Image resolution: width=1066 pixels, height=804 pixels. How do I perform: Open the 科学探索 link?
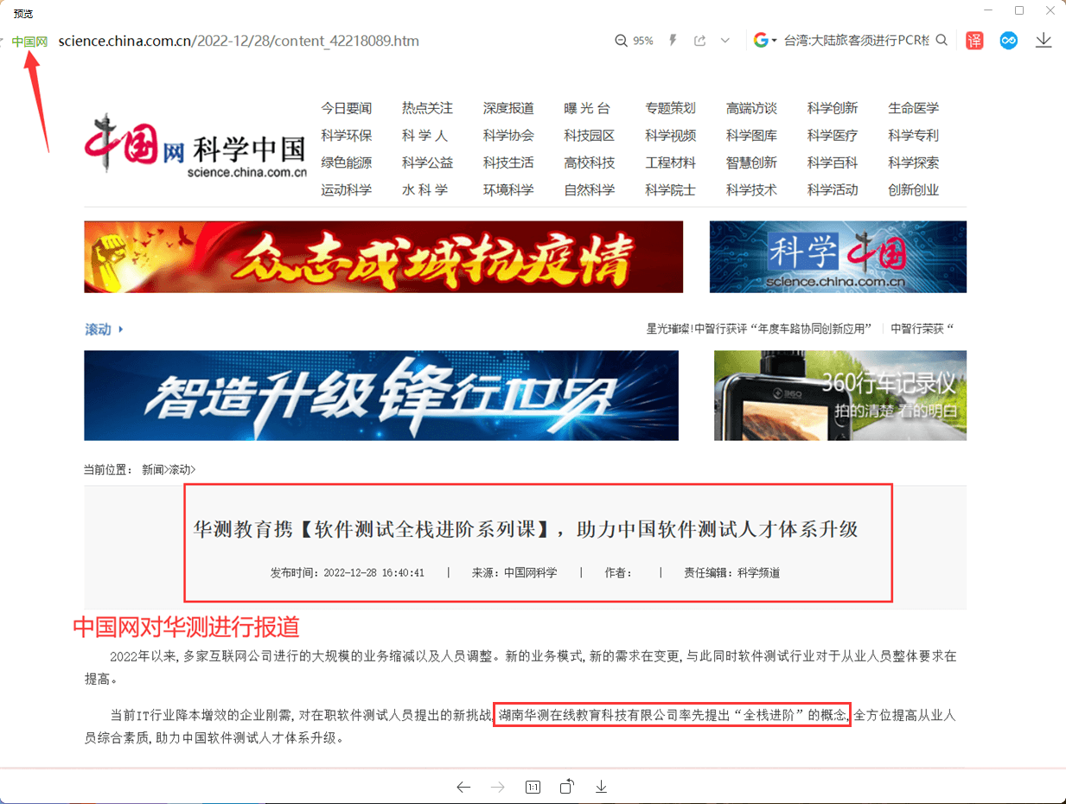913,163
